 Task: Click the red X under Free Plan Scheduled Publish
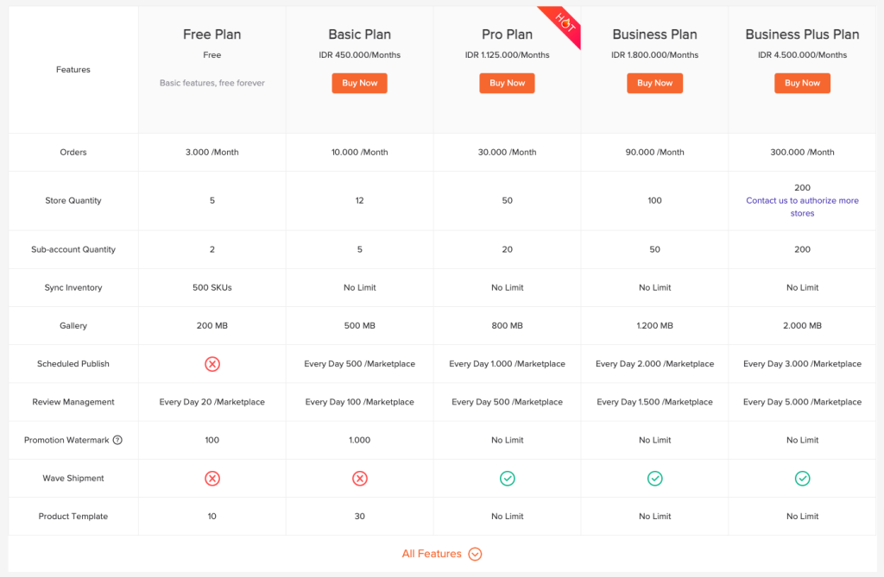(212, 364)
